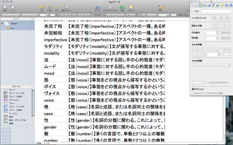Image resolution: width=233 pixels, height=145 pixels.
Task: Open the スタイル pane options menu
Action: click(33, 87)
